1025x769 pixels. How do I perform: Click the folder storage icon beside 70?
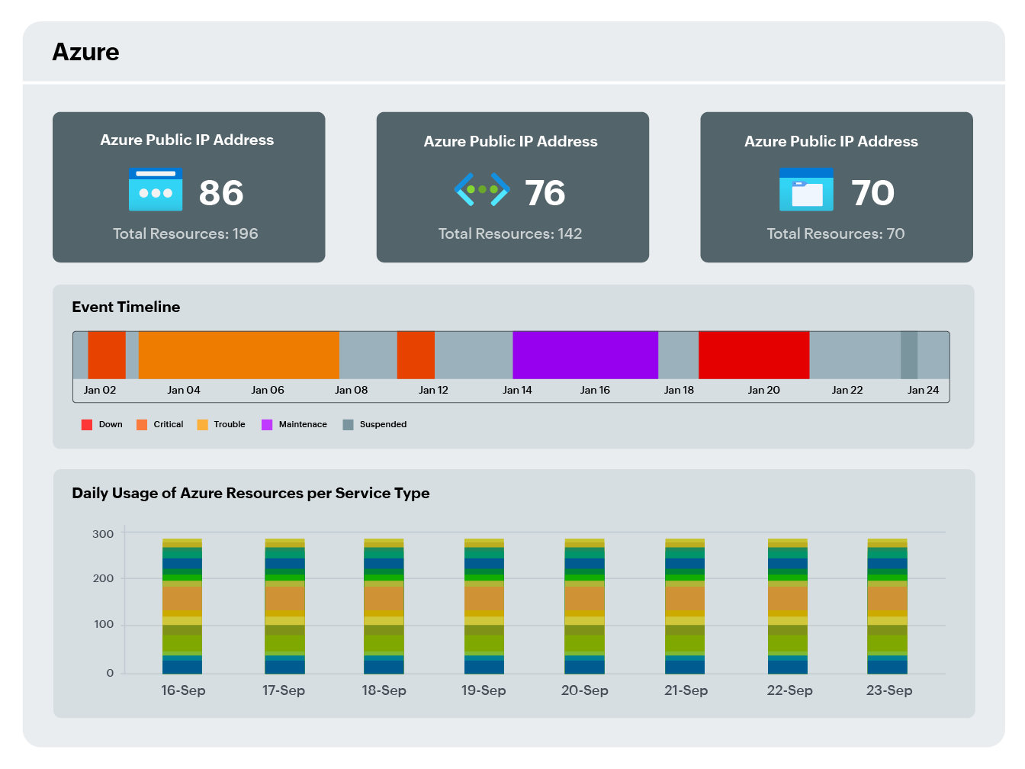pos(806,189)
